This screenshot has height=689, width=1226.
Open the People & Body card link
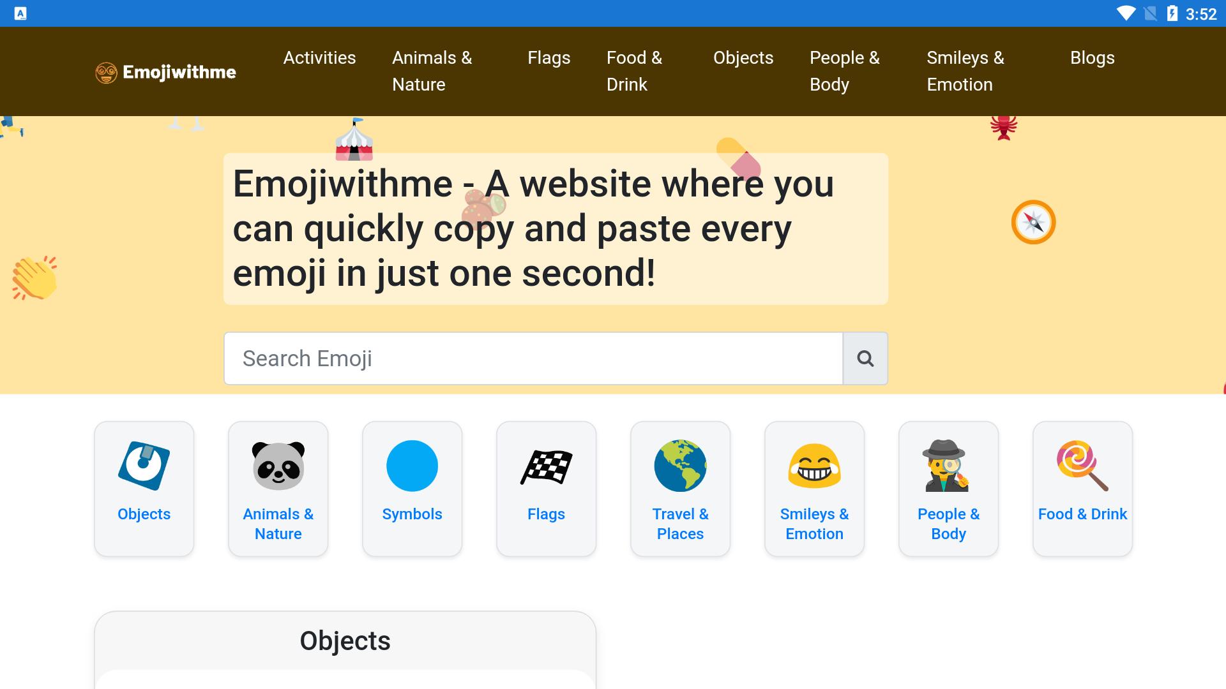pos(949,524)
